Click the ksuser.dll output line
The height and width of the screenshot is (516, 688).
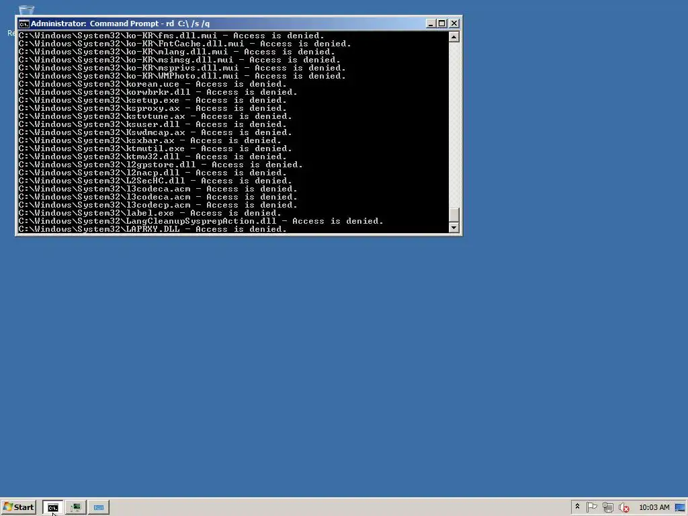(153, 124)
